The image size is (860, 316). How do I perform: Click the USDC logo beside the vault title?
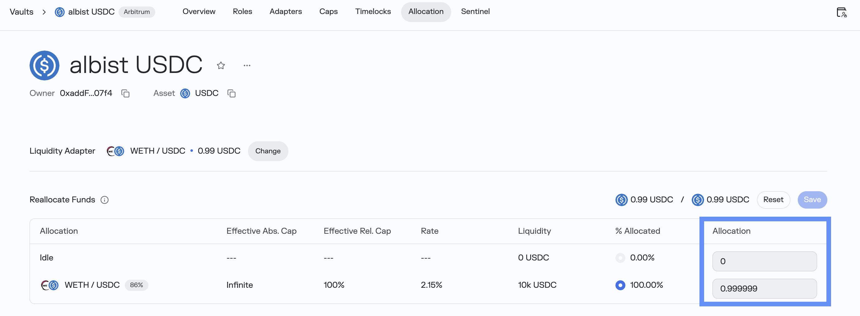click(44, 65)
